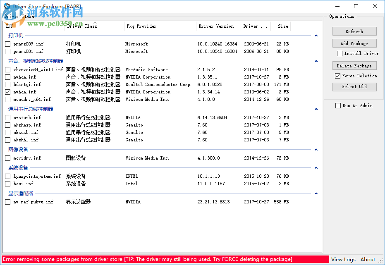This screenshot has width=385, height=265.
Task: Collapse the 打印机 group
Action: click(x=316, y=36)
